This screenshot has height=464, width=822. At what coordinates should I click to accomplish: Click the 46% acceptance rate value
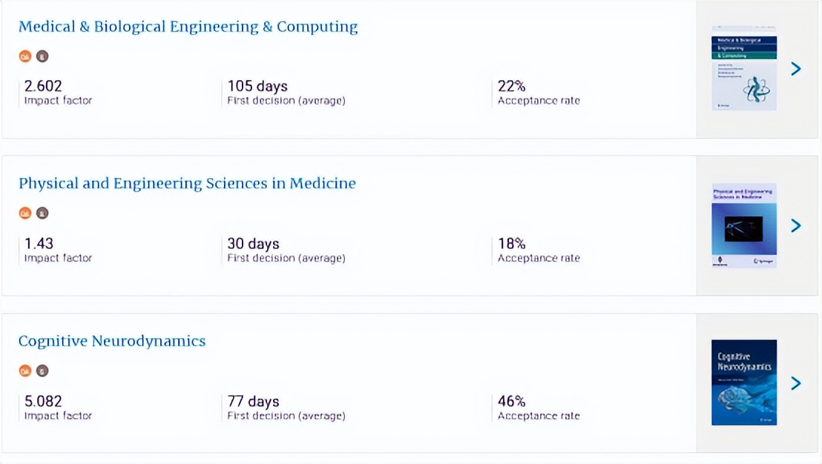coord(512,401)
